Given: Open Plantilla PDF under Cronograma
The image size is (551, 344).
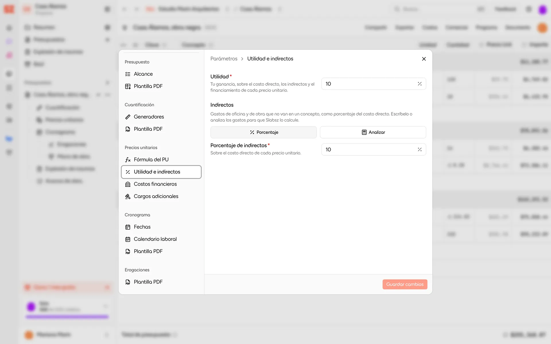Looking at the screenshot, I should coord(161,251).
